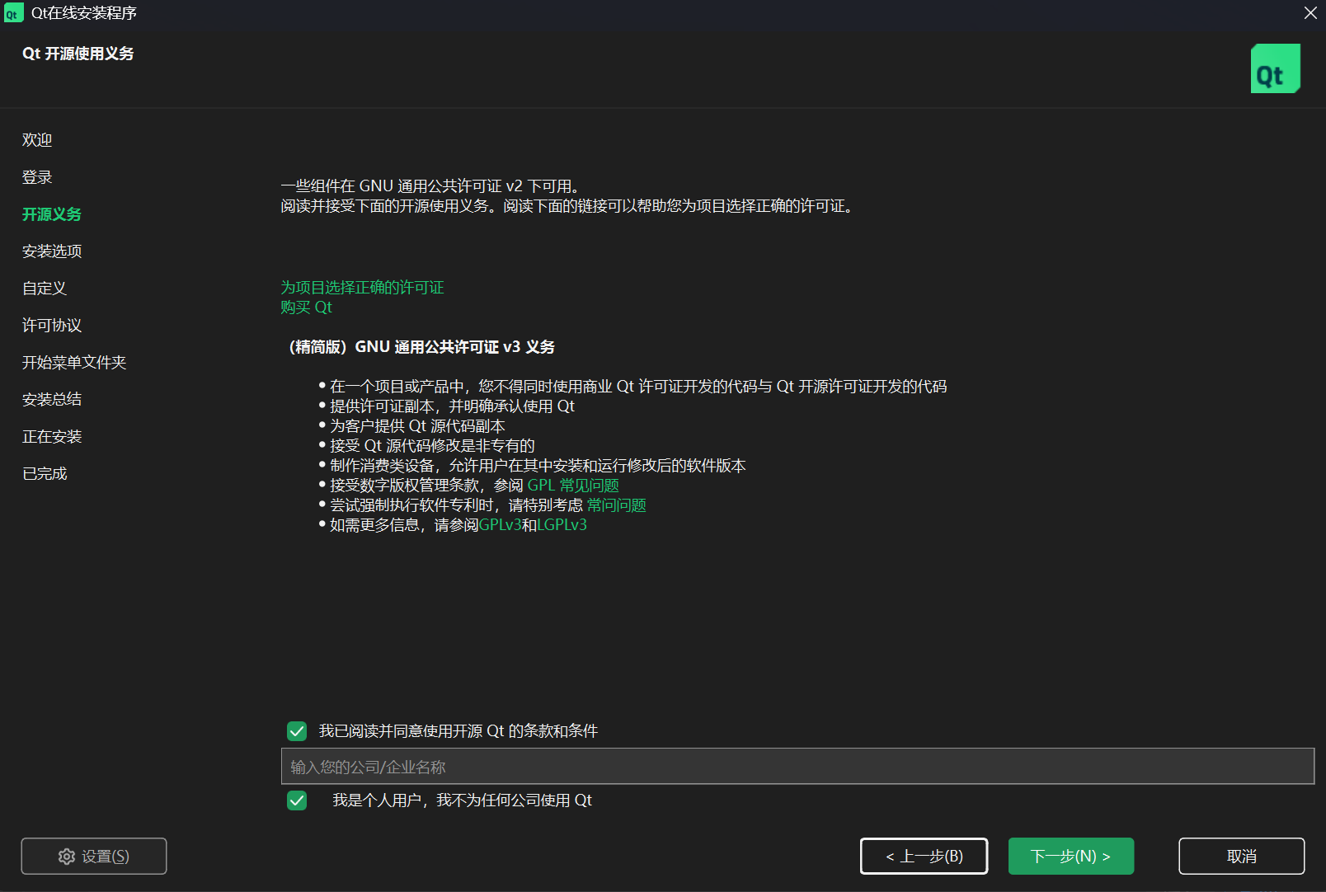Image resolution: width=1326 pixels, height=892 pixels.
Task: Click the gear icon in the 设置(S) button
Action: (x=67, y=857)
